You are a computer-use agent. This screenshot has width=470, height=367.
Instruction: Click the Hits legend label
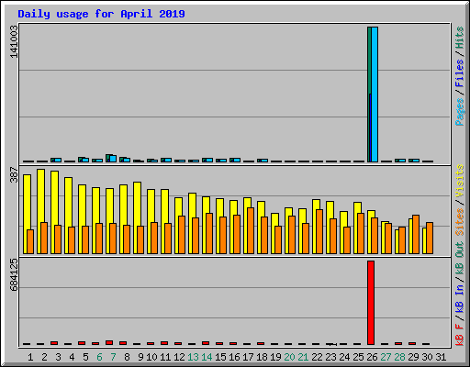[459, 38]
